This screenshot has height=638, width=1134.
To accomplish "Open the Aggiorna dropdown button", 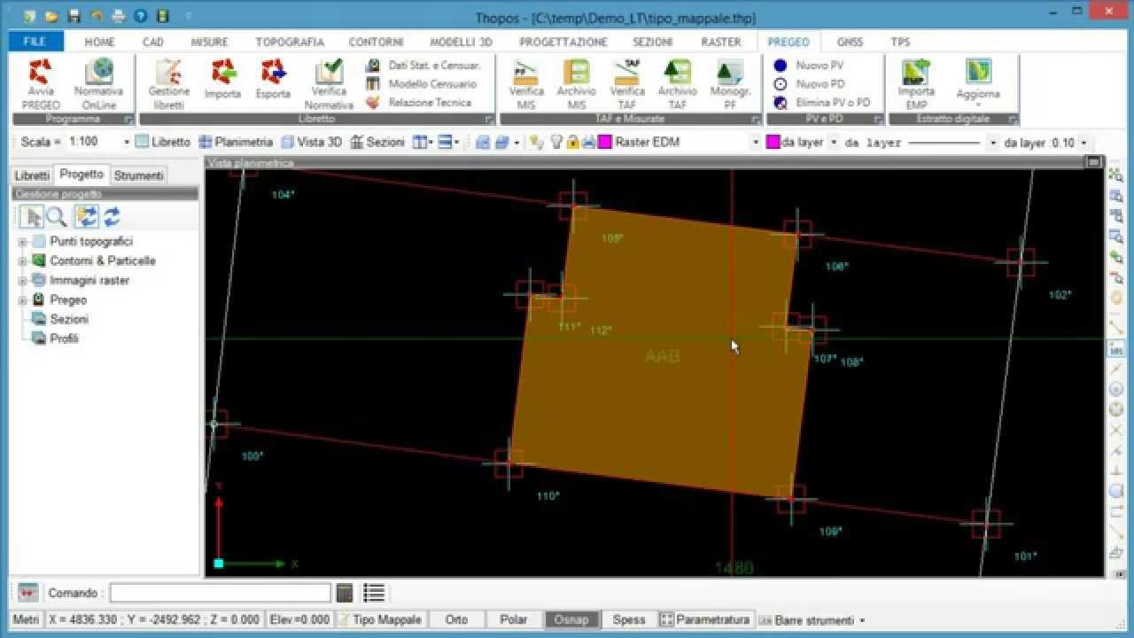I will (x=978, y=83).
